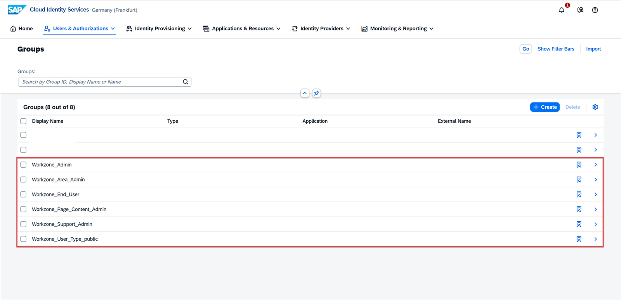The image size is (621, 300).
Task: Open the help question mark icon
Action: (x=595, y=10)
